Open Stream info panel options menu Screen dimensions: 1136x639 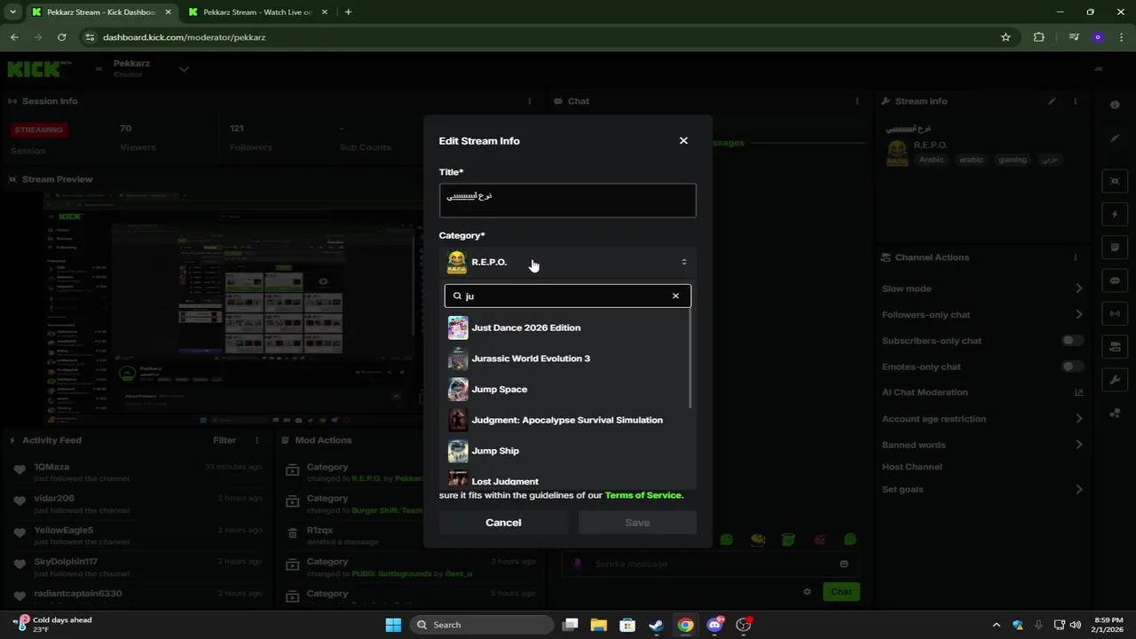pos(1075,101)
